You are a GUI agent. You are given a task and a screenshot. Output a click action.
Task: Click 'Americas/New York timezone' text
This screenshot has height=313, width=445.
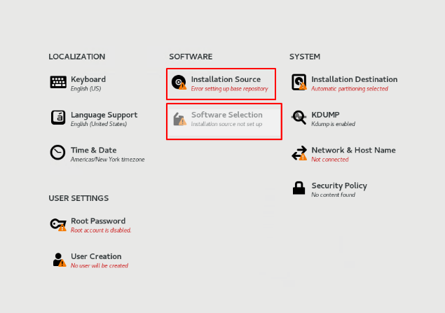107,160
